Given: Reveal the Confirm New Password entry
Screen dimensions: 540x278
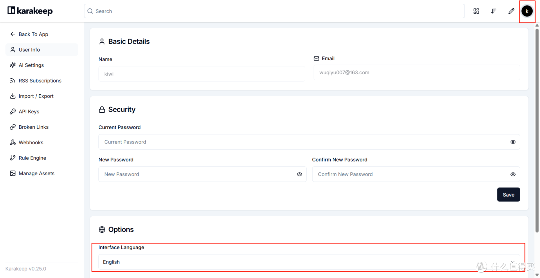Looking at the screenshot, I should pos(513,174).
